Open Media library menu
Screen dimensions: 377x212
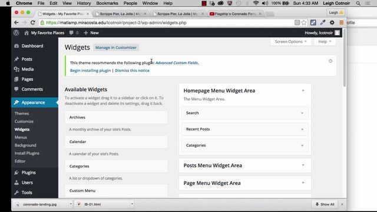(x=28, y=69)
